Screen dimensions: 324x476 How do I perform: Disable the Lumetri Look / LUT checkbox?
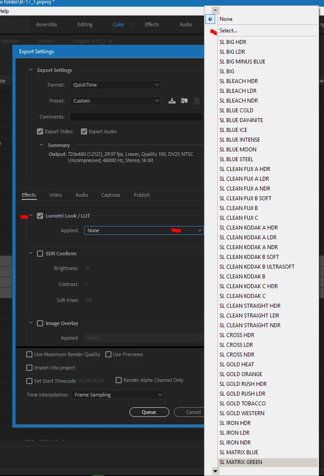coord(40,216)
